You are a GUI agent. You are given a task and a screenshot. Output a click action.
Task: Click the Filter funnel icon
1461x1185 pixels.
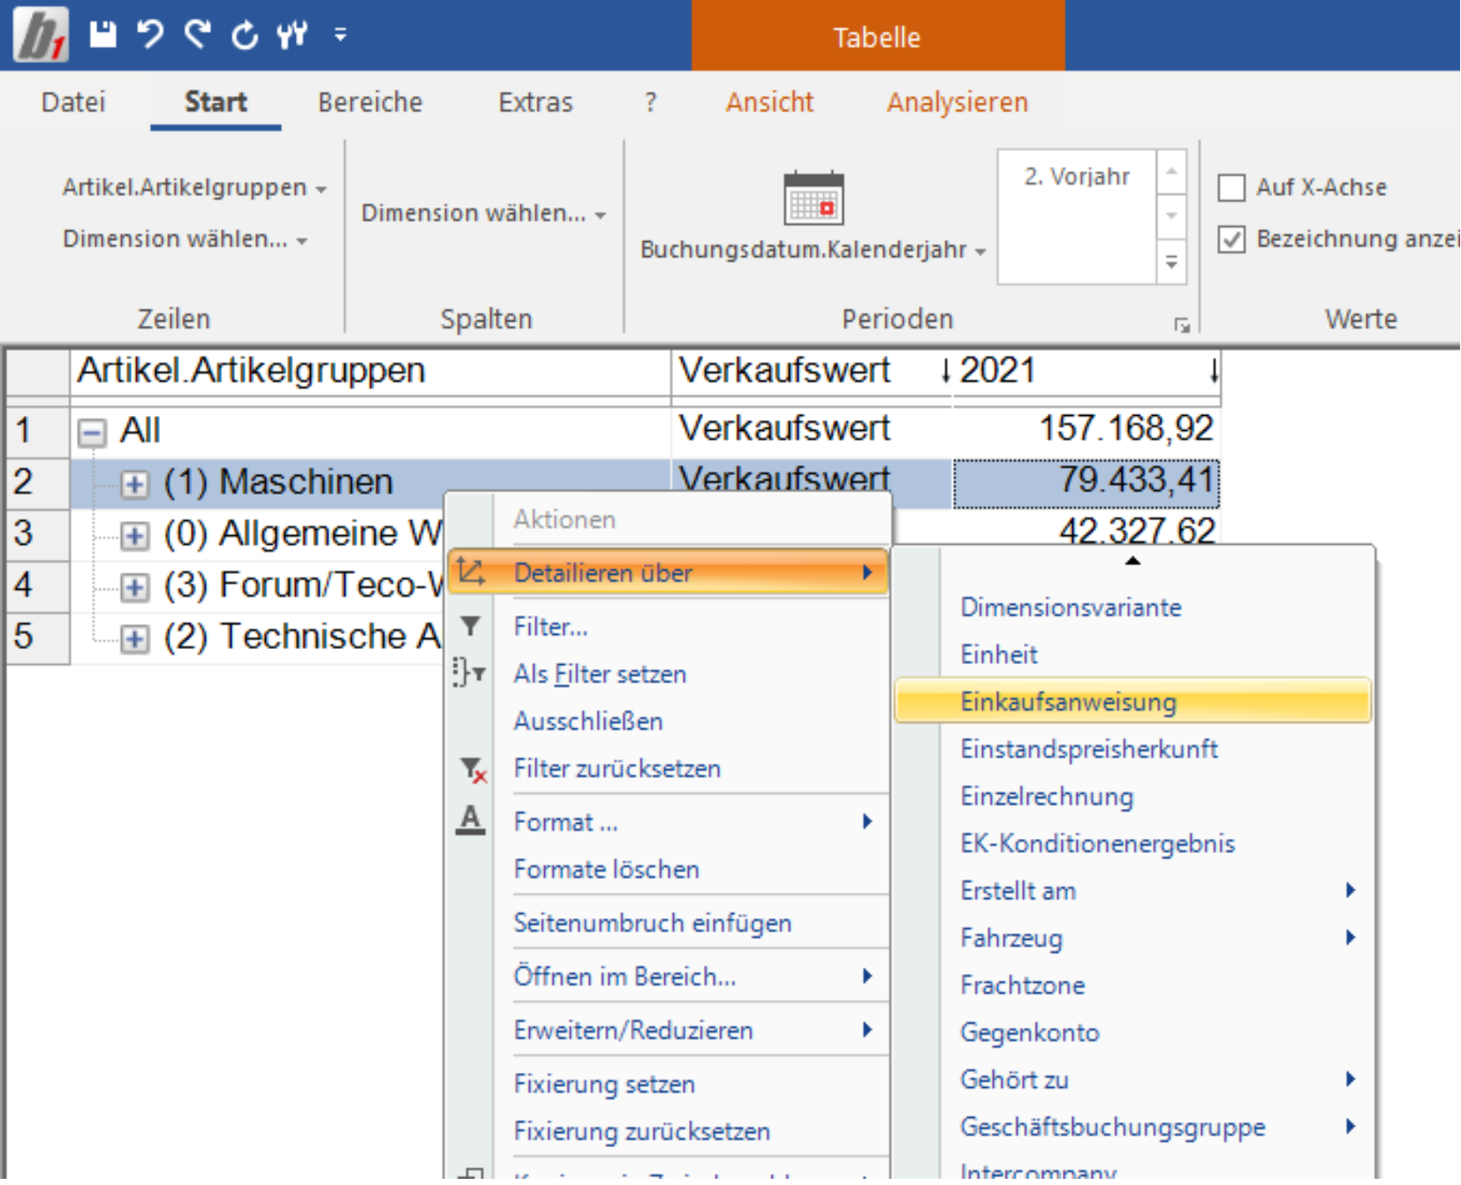pyautogui.click(x=471, y=627)
